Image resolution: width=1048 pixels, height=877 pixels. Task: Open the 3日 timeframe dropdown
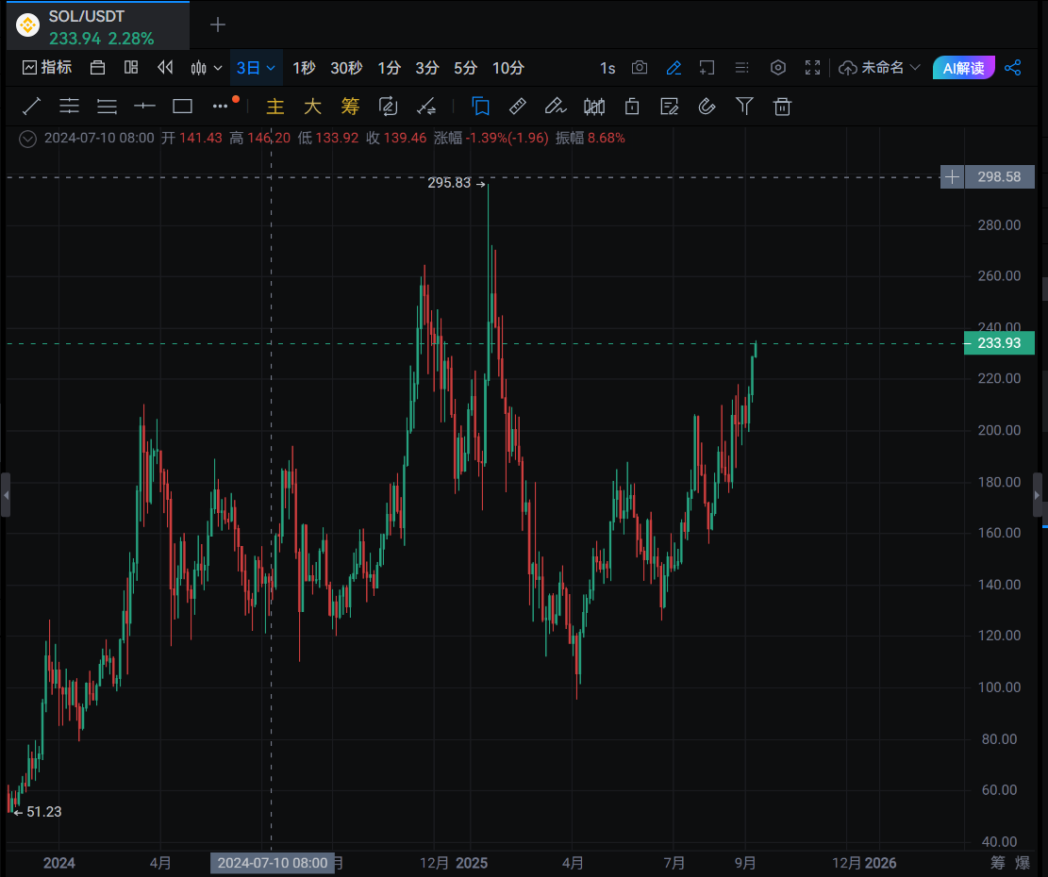click(256, 68)
